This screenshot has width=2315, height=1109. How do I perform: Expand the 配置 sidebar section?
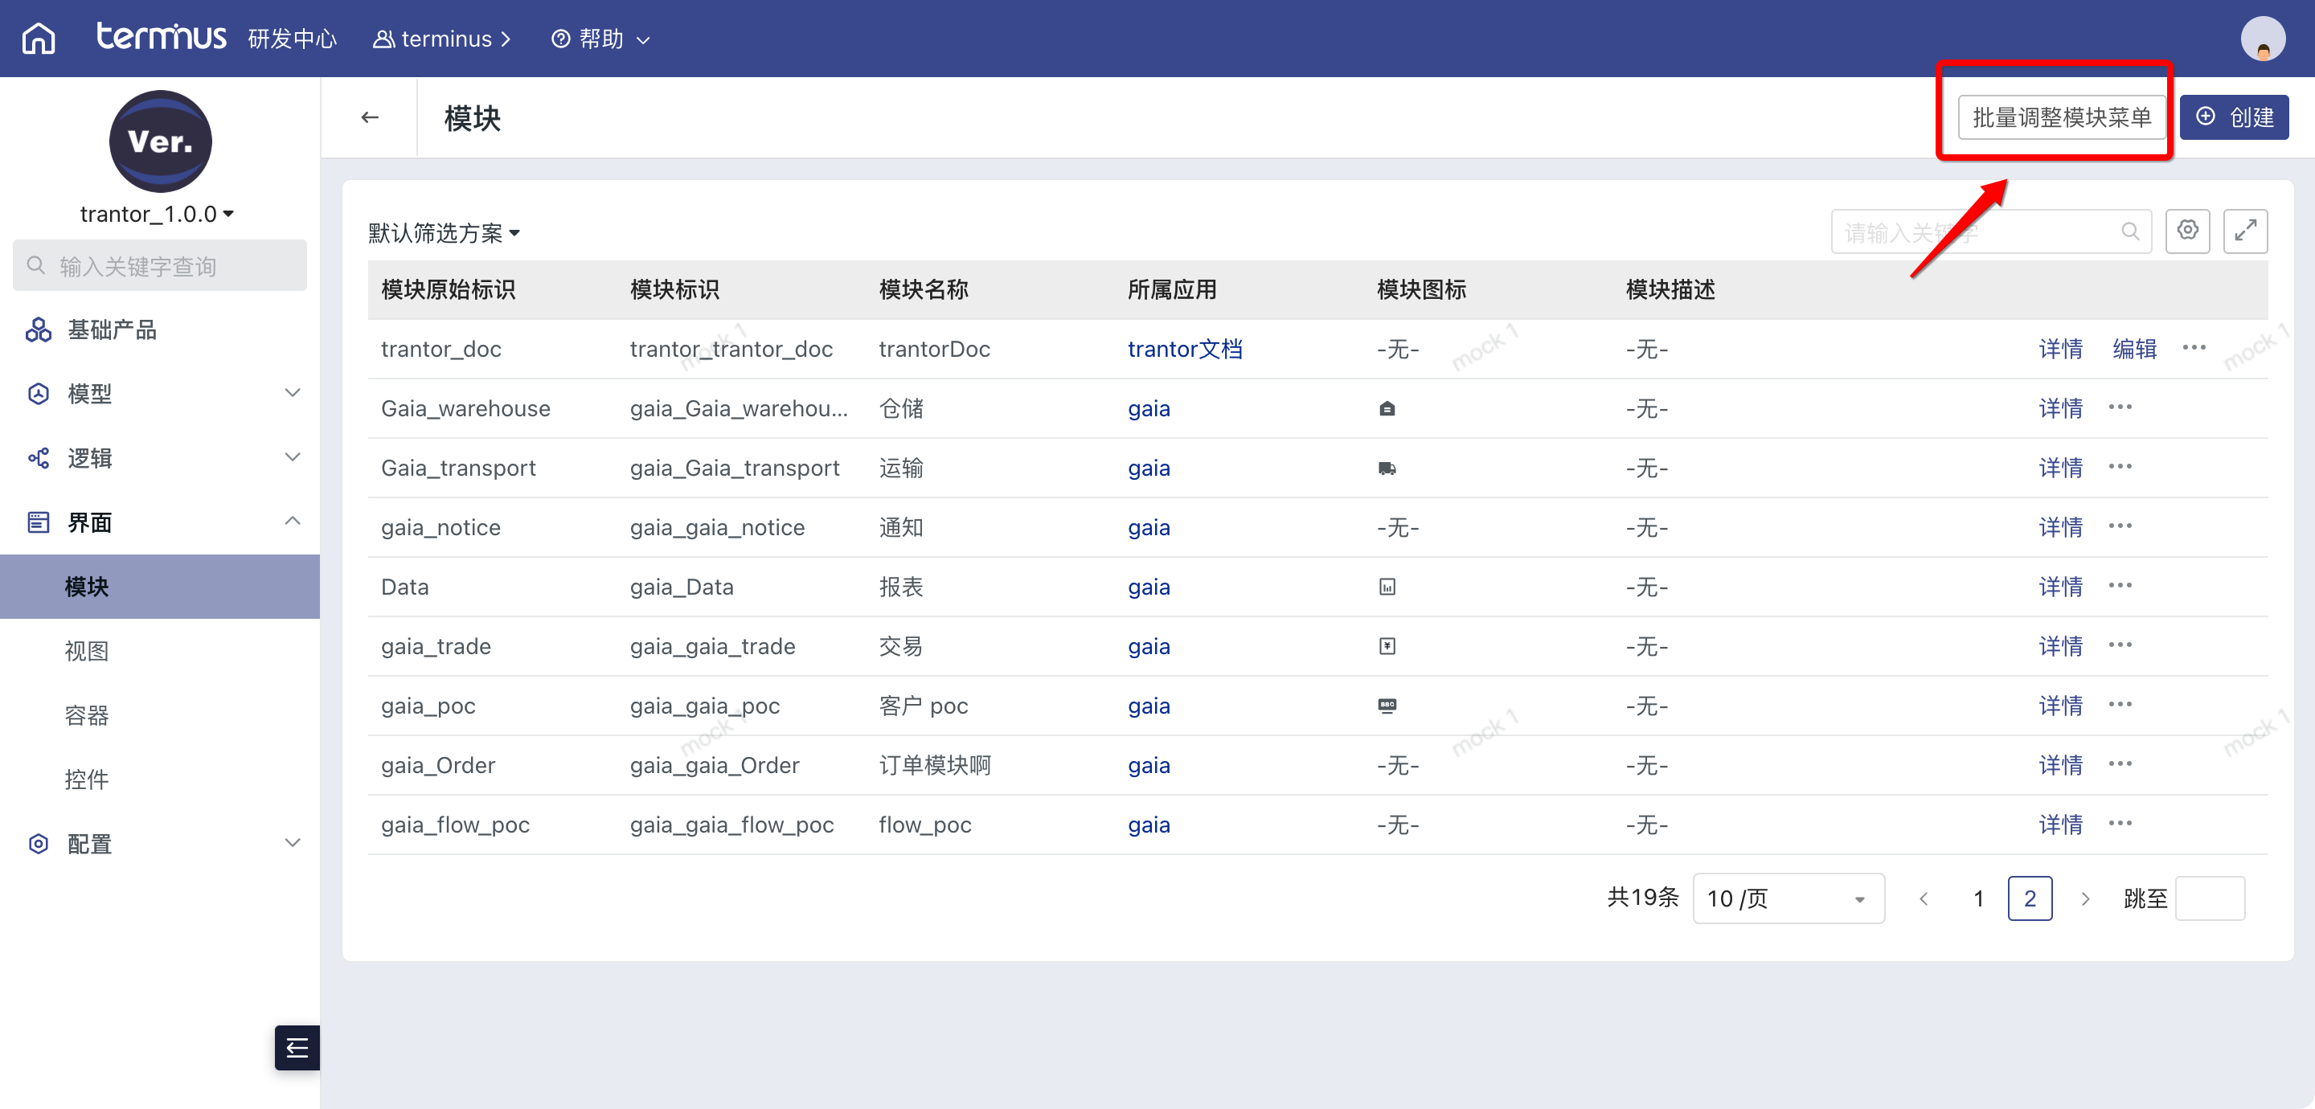point(160,843)
